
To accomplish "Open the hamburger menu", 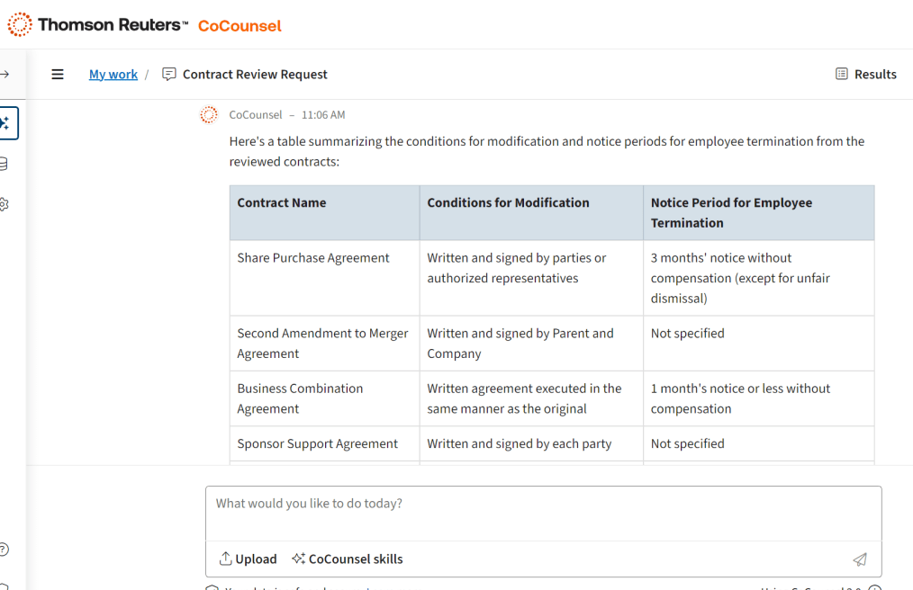I will click(58, 75).
